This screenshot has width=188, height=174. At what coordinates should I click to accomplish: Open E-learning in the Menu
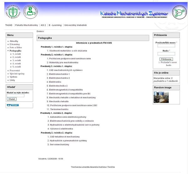15,44
